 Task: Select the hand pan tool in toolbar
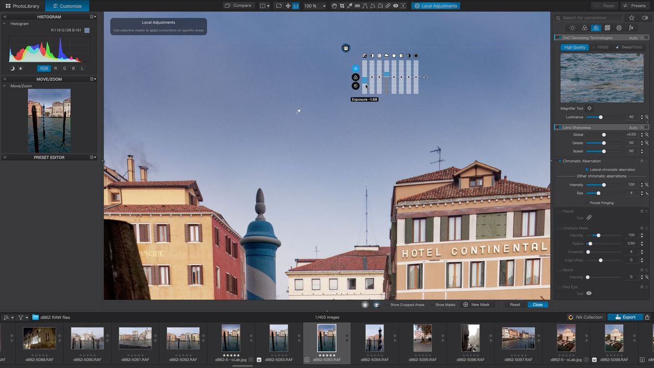pyautogui.click(x=334, y=5)
